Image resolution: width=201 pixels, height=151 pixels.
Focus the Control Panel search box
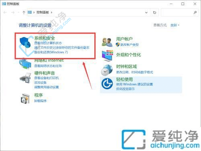point(180,12)
